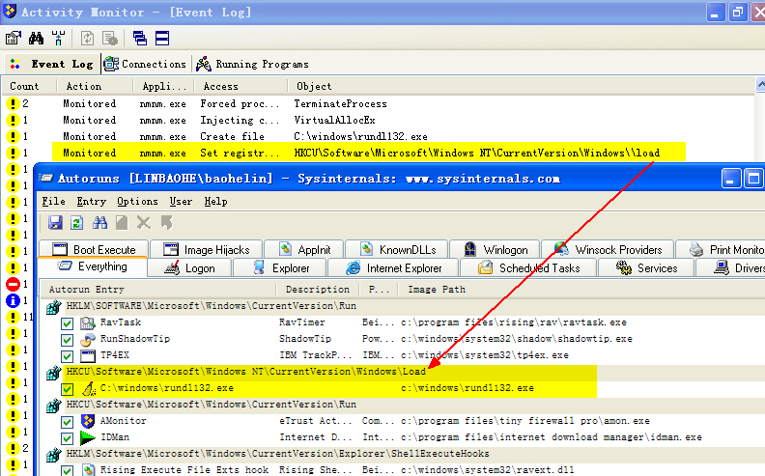Open the User menu in Autoruns

(x=181, y=202)
